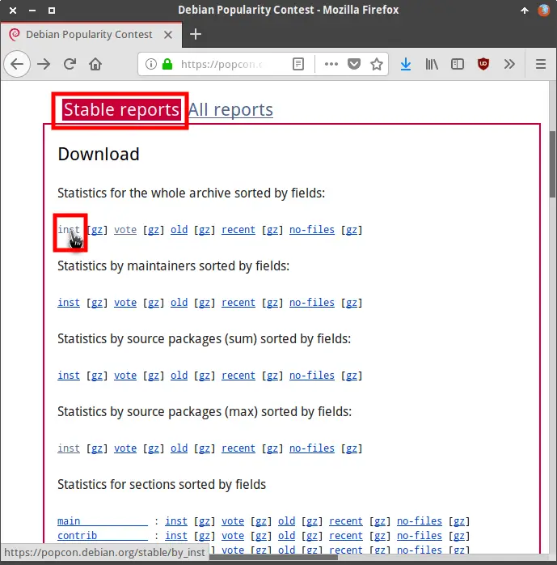Open source packages (max) vote link
The width and height of the screenshot is (557, 565).
(125, 448)
